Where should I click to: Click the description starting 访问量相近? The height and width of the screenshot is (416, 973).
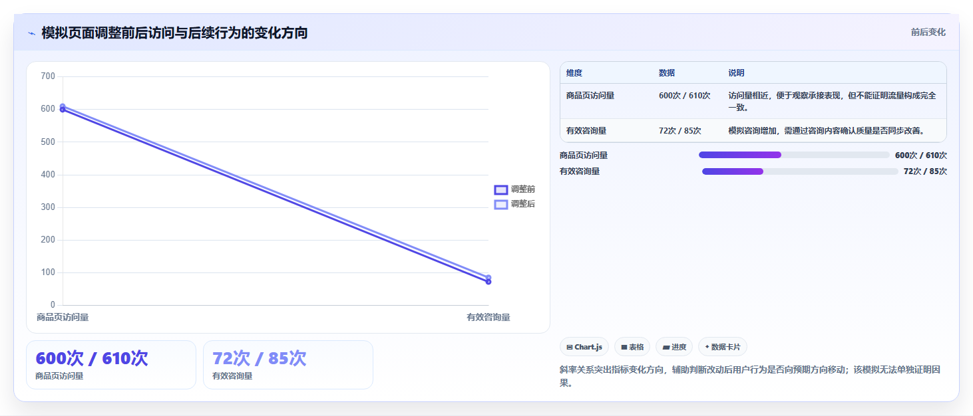(832, 101)
